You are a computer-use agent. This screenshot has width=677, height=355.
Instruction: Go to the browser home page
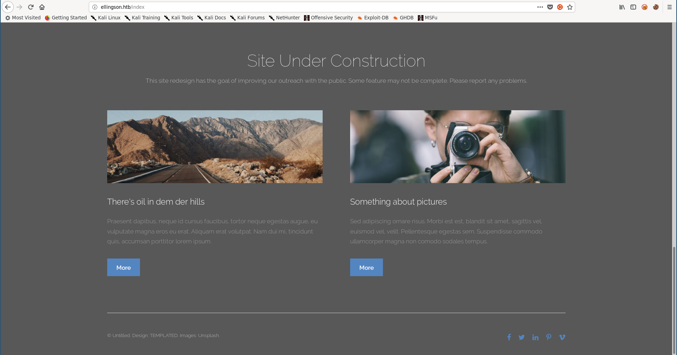point(42,7)
